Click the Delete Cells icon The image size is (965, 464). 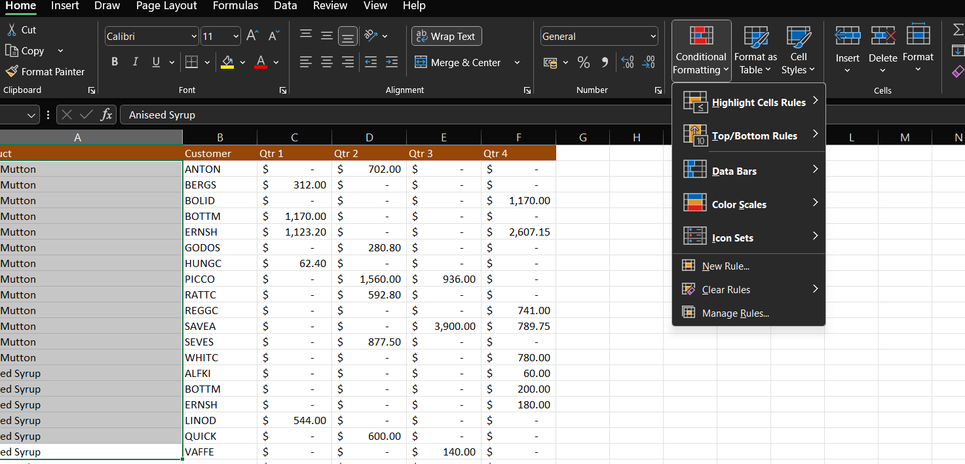click(x=882, y=36)
